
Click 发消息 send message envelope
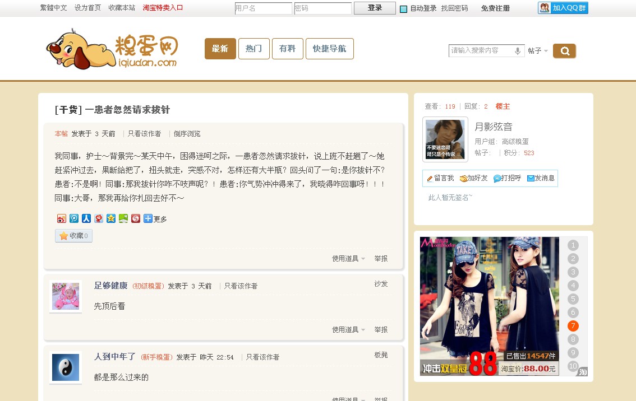pos(541,178)
